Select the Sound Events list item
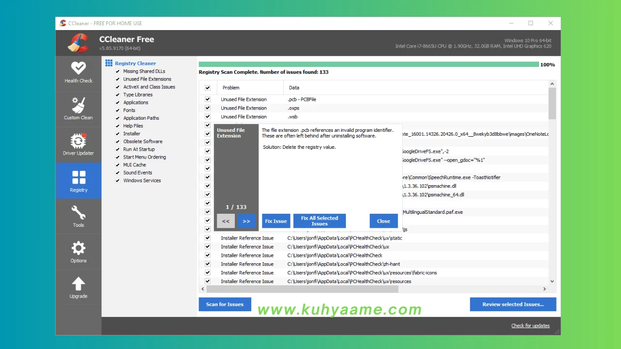 coord(138,173)
